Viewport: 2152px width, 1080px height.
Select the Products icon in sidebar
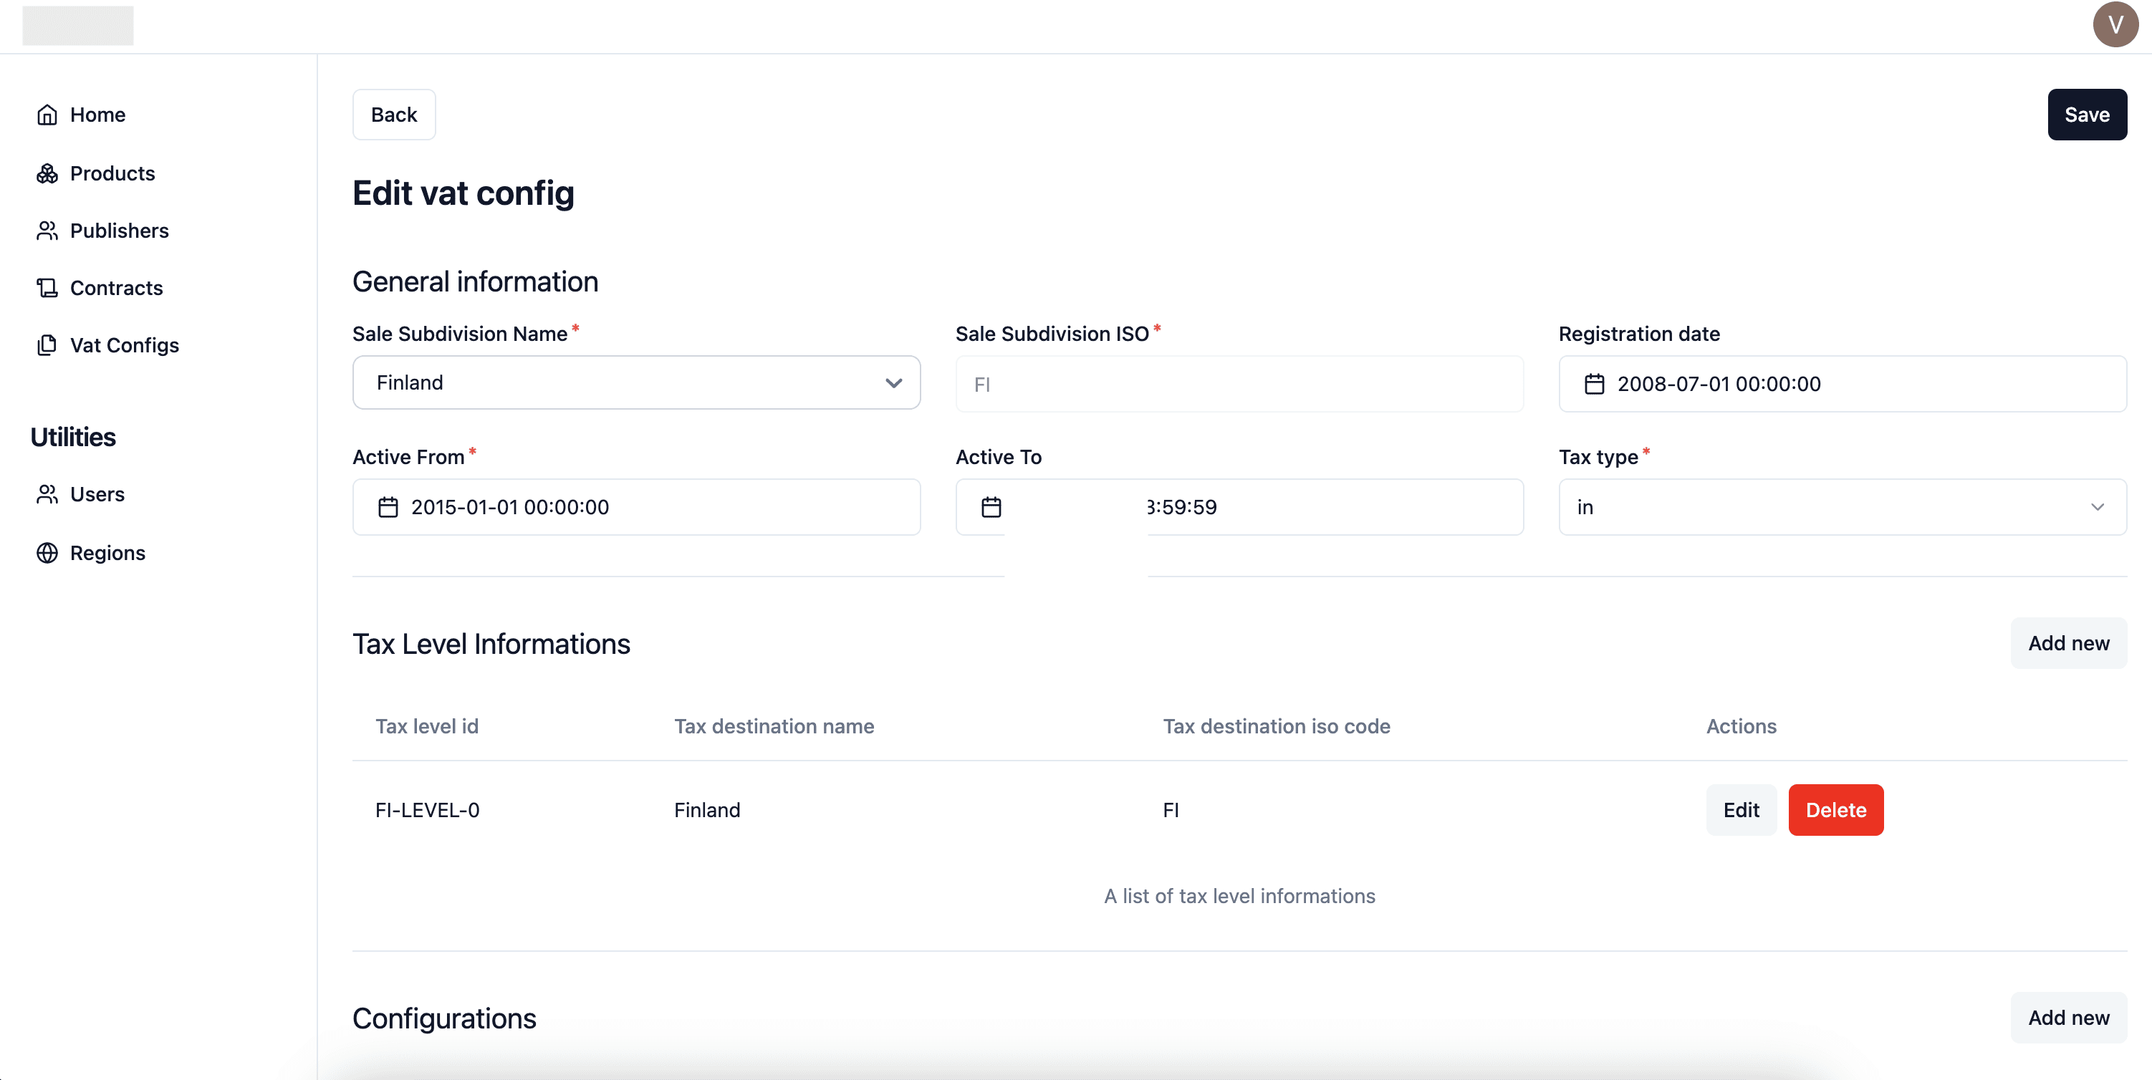(47, 173)
